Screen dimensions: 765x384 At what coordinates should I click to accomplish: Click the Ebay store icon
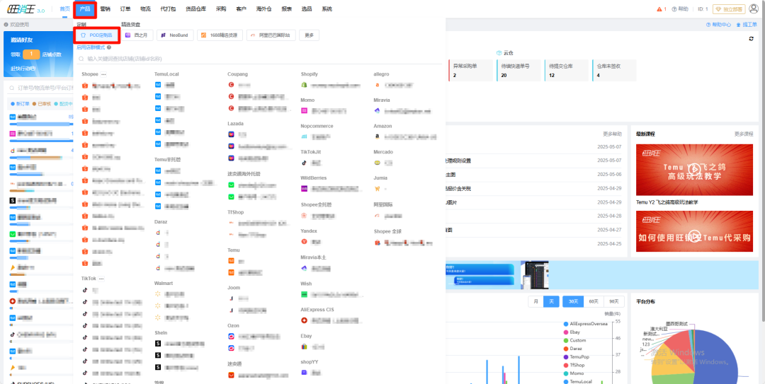coord(304,347)
